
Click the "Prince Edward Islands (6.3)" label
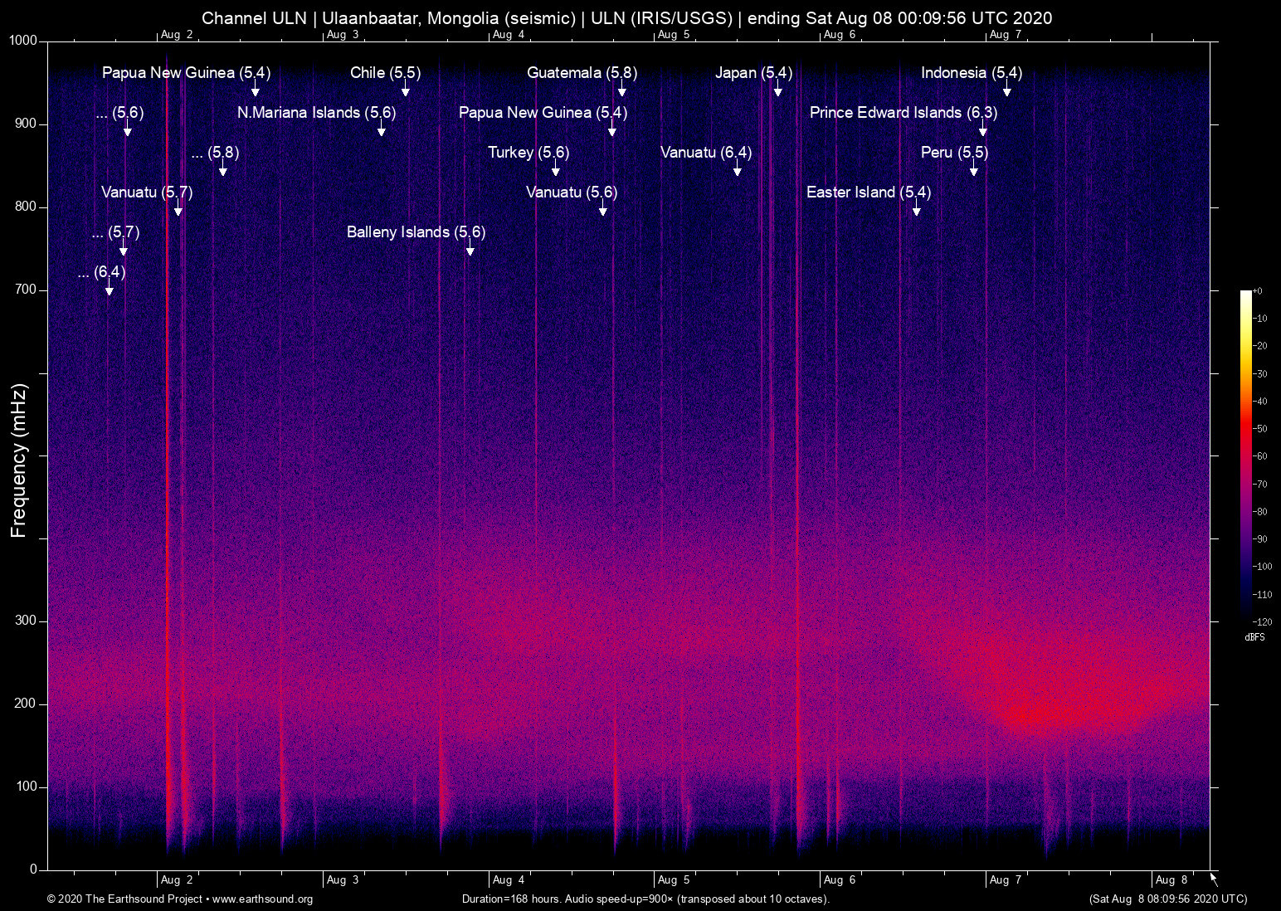click(905, 113)
